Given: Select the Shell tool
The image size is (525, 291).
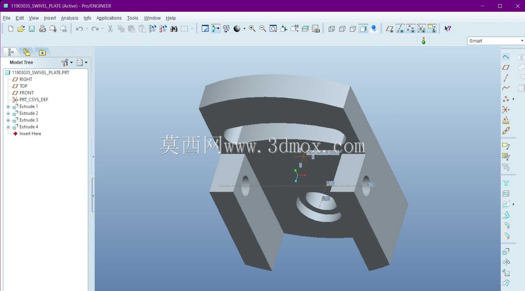Looking at the screenshot, I should [x=506, y=194].
